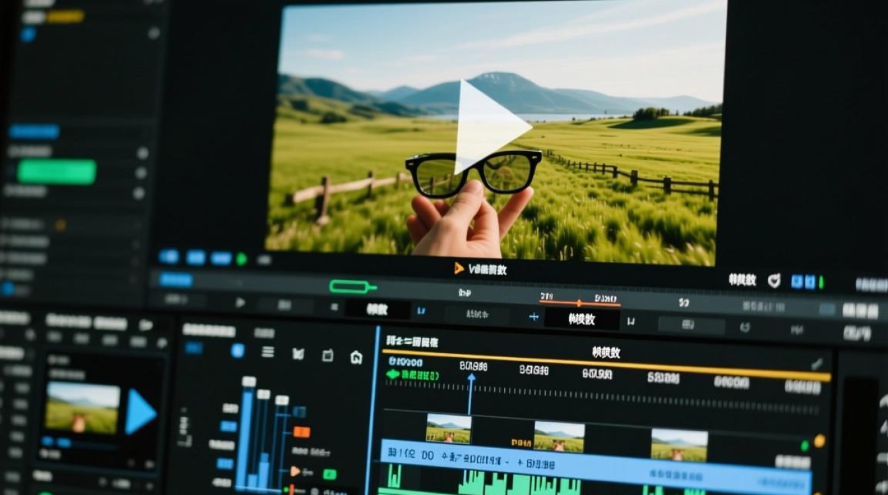Toggle the gray dot on the row below the green button
This screenshot has height=495, width=888.
pyautogui.click(x=138, y=193)
